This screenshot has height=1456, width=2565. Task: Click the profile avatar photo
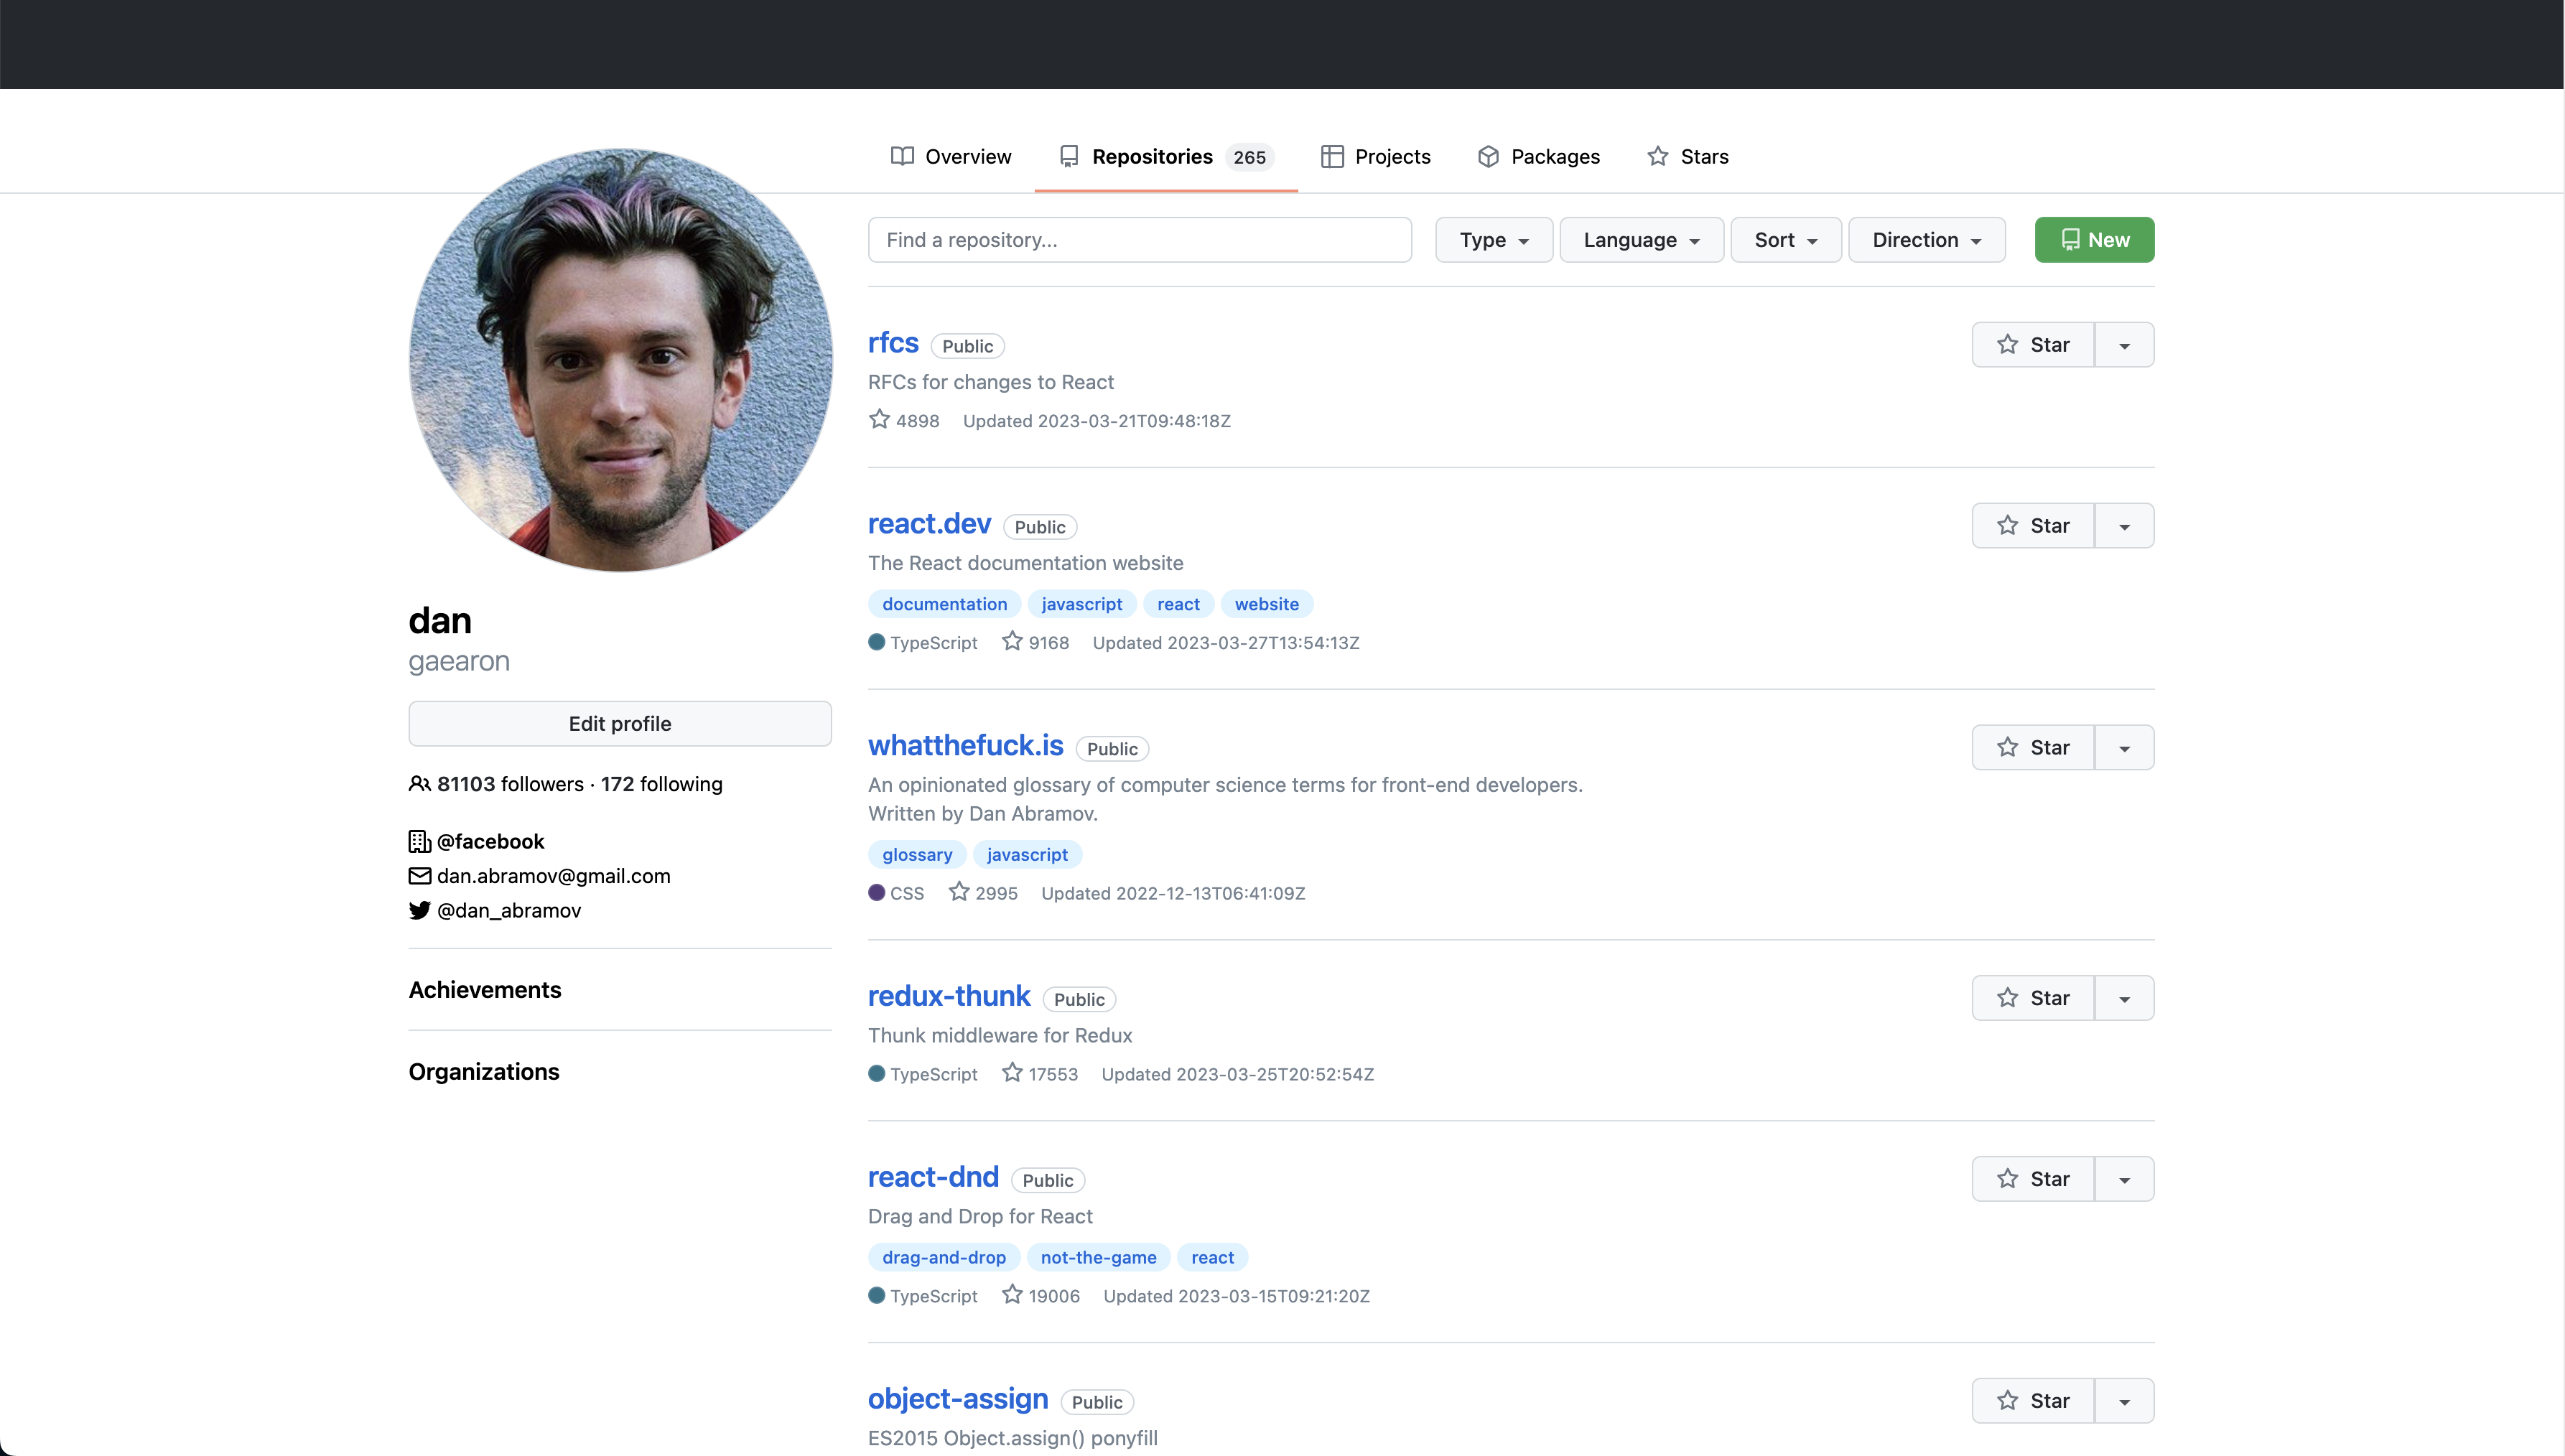(x=621, y=361)
